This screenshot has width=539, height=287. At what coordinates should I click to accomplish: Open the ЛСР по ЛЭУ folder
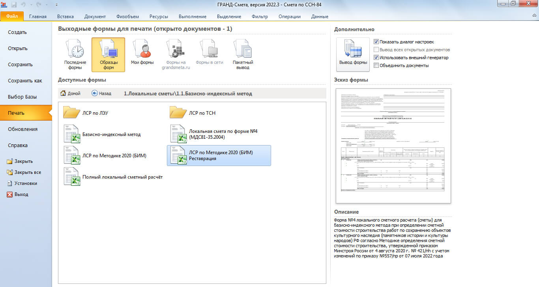pyautogui.click(x=86, y=113)
